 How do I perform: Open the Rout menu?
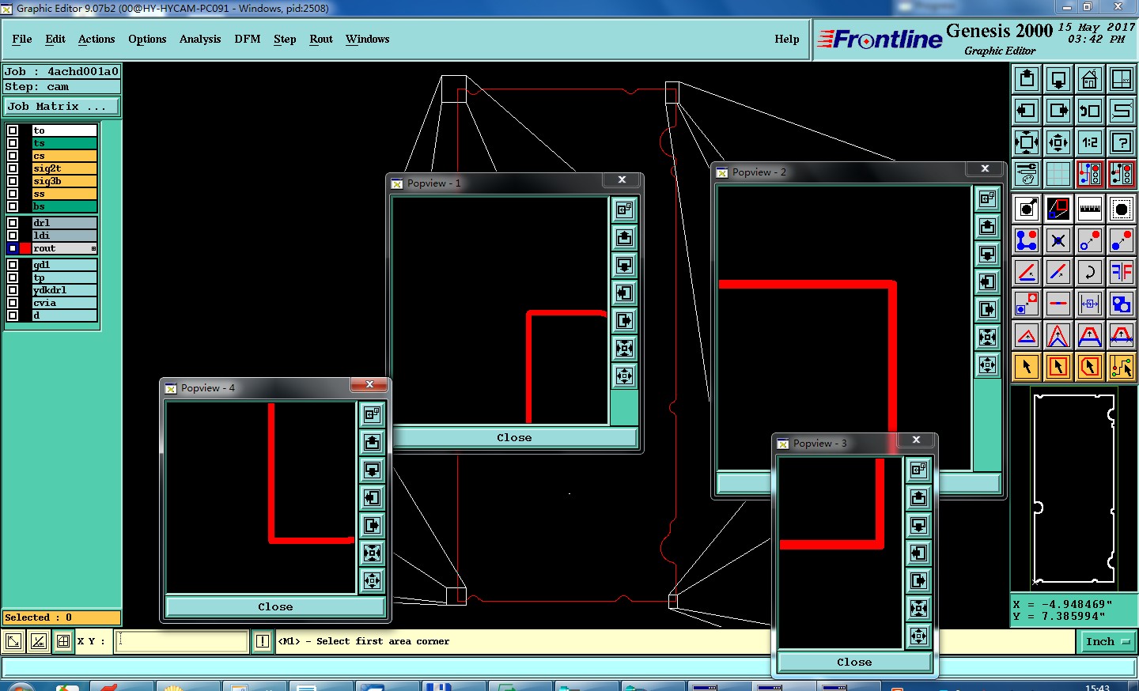[321, 39]
